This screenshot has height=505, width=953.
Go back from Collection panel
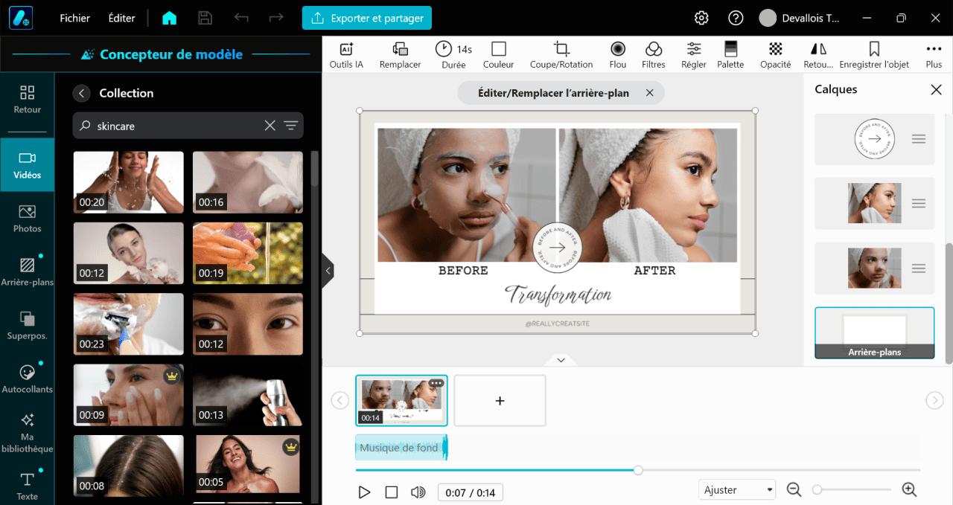pos(82,93)
